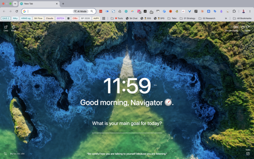This screenshot has height=159, width=254.
Task: Select the New Tab browser tab
Action: (39, 4)
